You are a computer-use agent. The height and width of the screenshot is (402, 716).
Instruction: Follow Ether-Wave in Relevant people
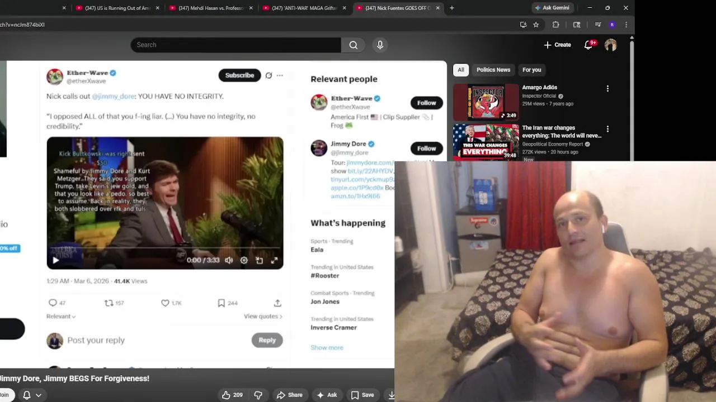(426, 103)
